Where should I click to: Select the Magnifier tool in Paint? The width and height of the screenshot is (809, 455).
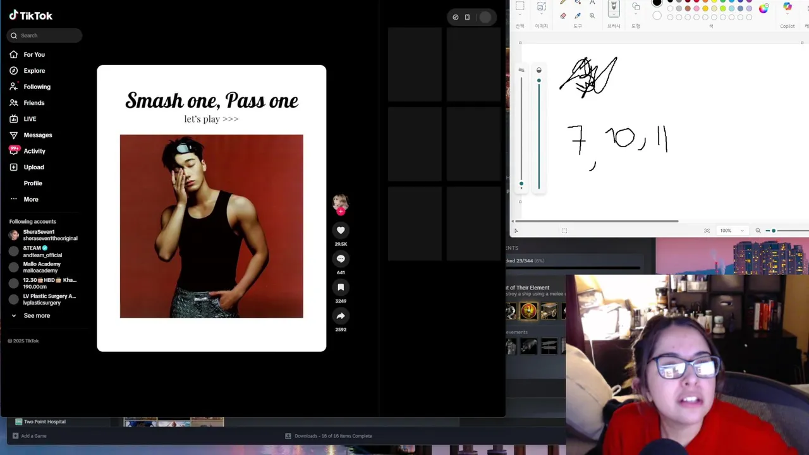(x=592, y=16)
